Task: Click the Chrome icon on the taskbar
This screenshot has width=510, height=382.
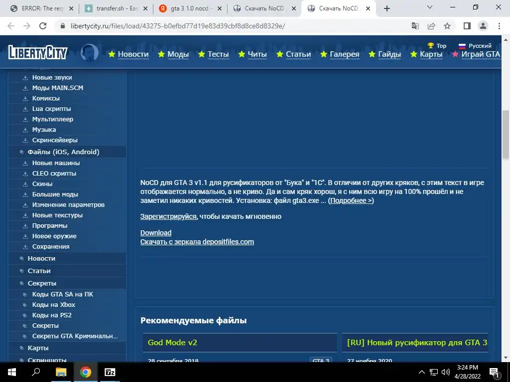Action: [x=86, y=372]
